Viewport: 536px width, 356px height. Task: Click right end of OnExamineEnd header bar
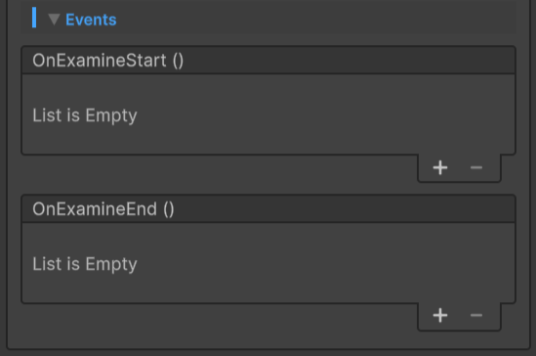click(496, 209)
